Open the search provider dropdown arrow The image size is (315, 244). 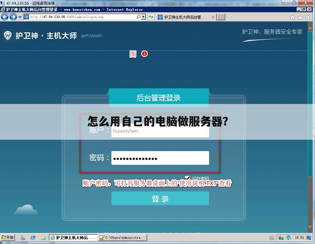[143, 17]
